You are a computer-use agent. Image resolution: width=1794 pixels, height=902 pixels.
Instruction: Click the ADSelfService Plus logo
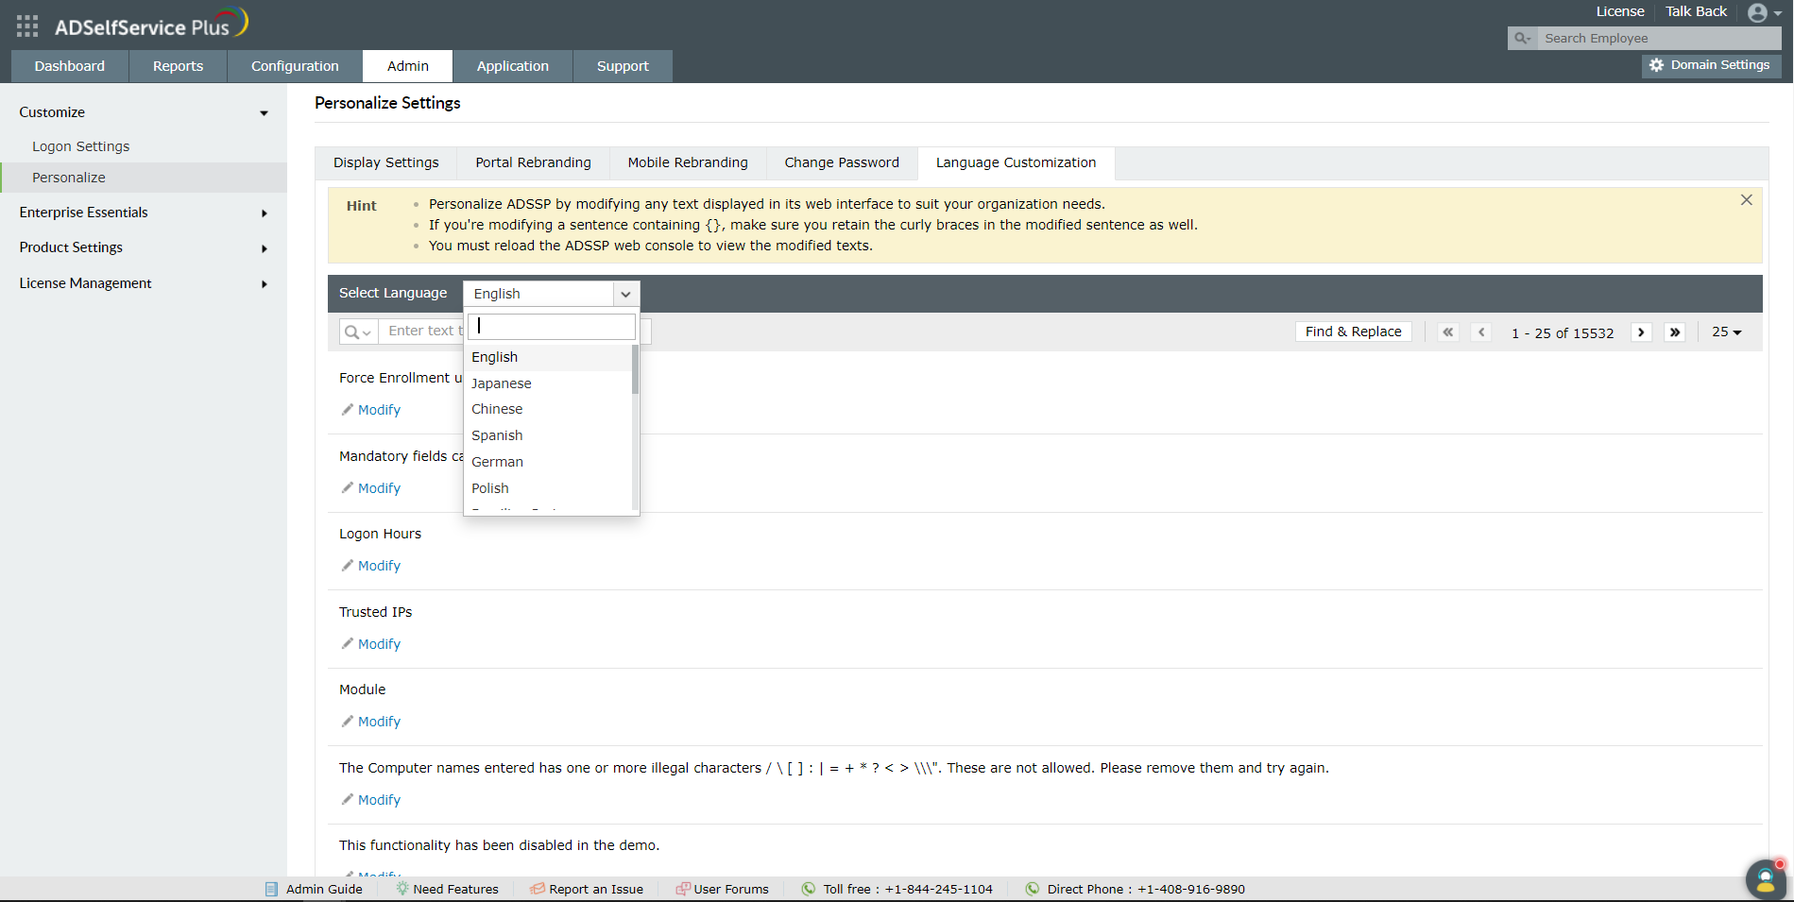point(151,24)
